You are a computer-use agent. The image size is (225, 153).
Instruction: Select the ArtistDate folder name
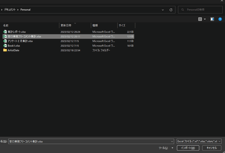click(13, 50)
